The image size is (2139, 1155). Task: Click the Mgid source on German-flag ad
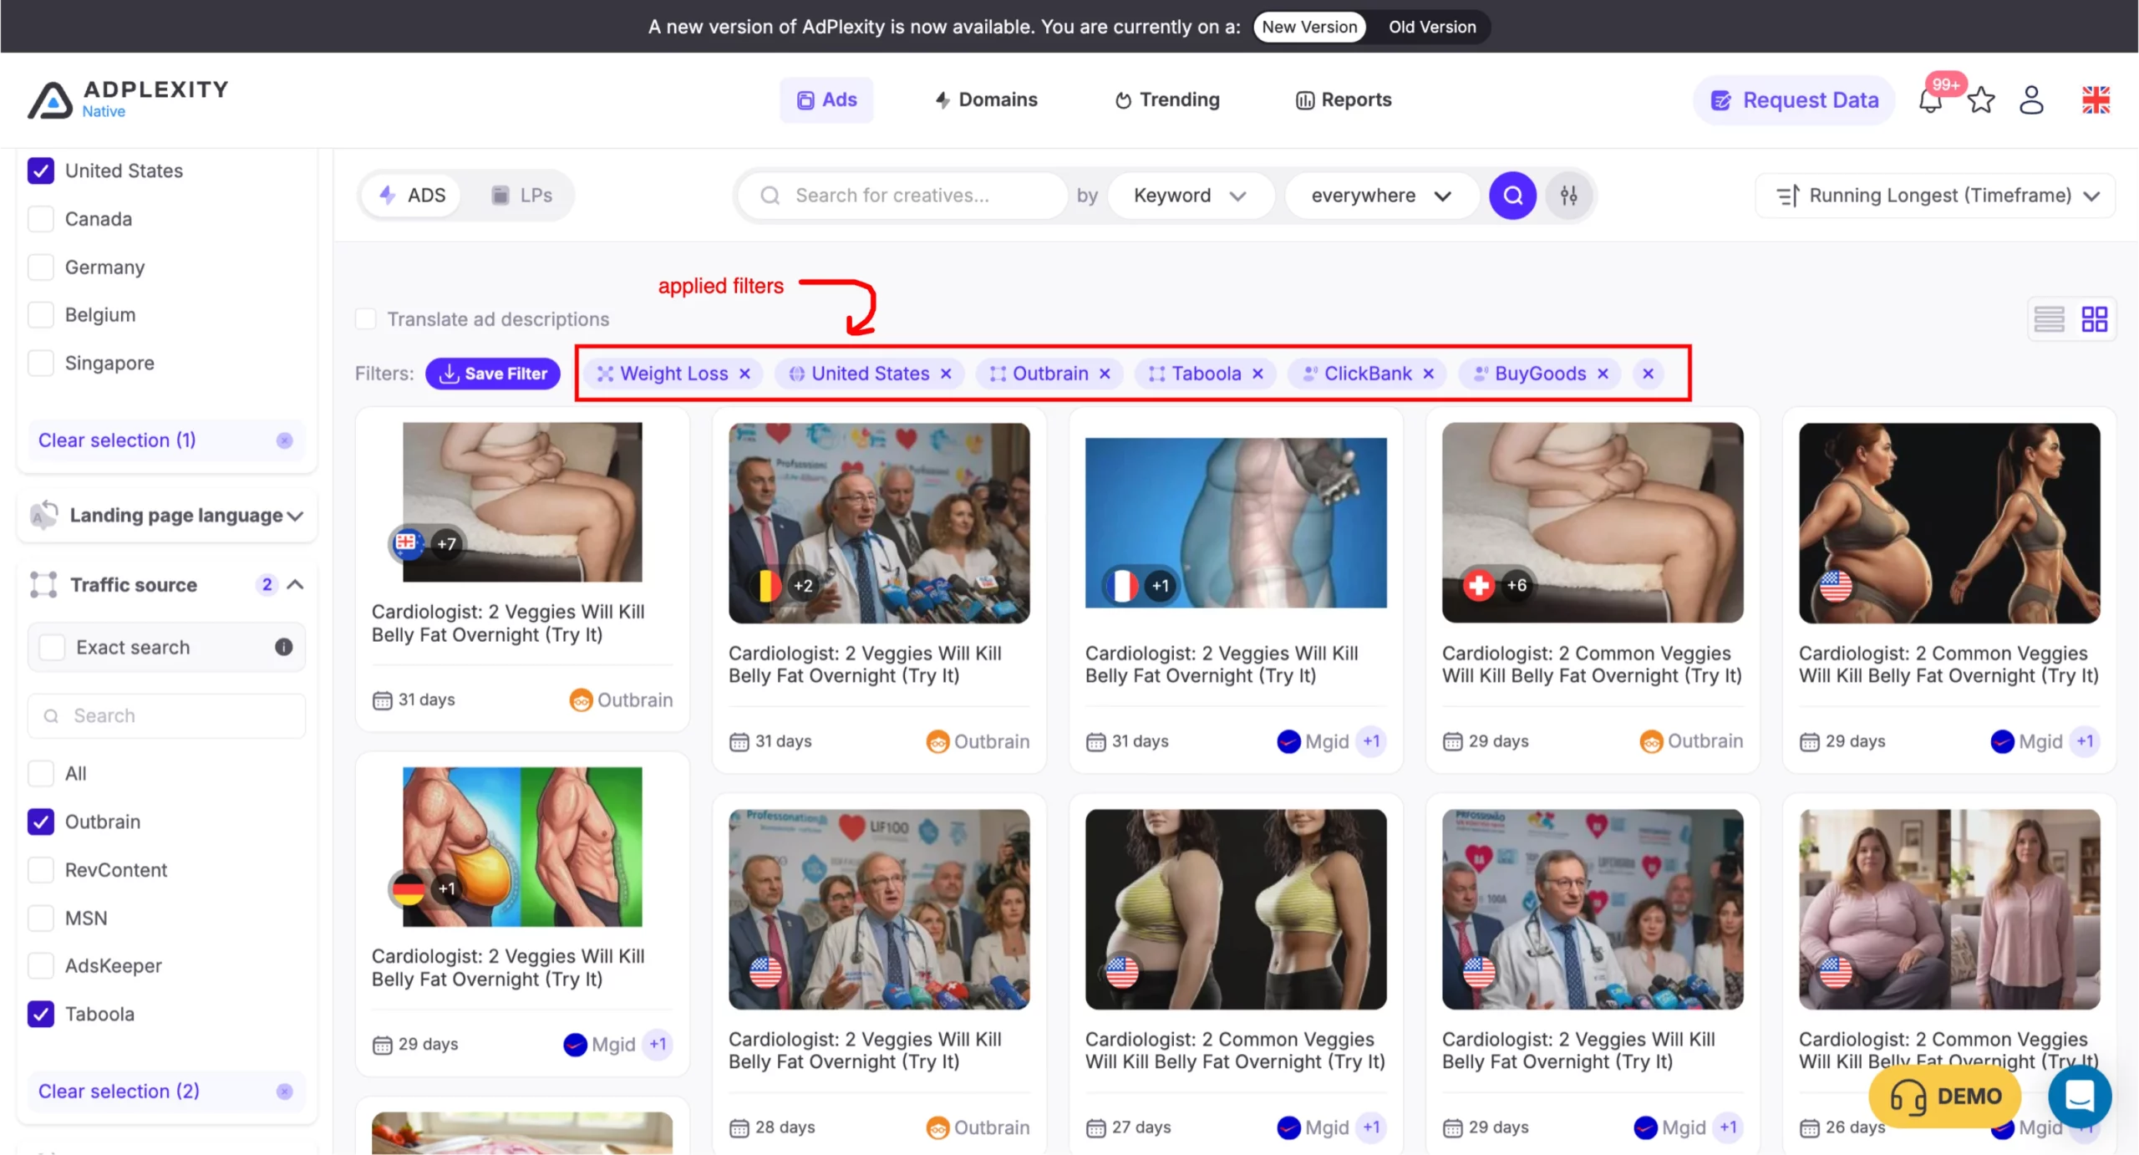[x=600, y=1045]
